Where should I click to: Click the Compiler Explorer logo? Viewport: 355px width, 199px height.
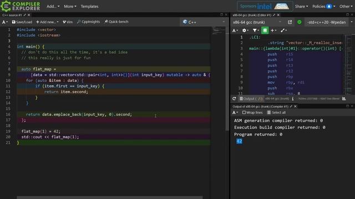coord(21,6)
